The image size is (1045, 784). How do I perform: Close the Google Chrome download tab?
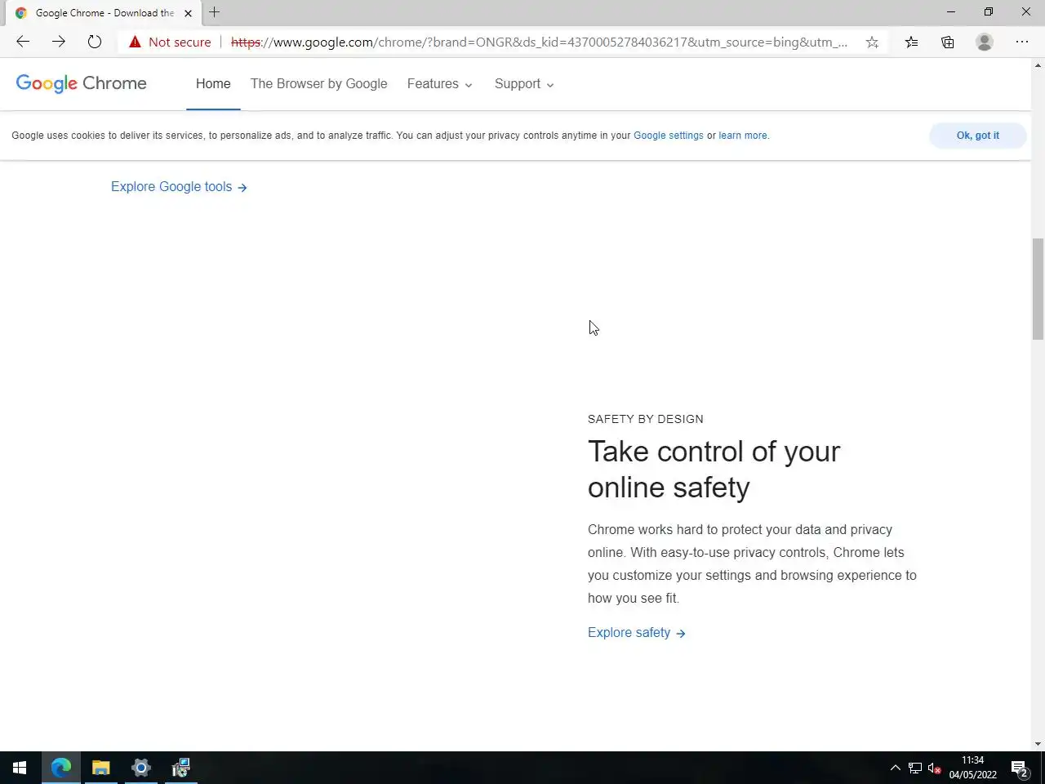(x=188, y=13)
